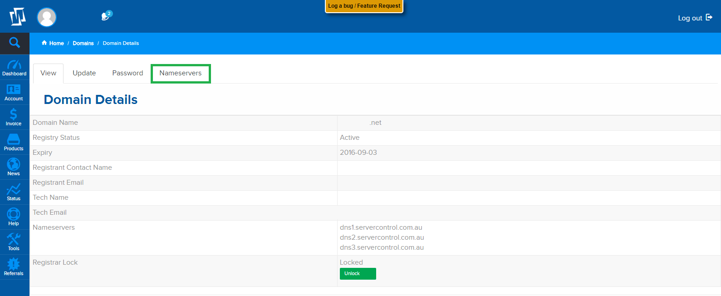Image resolution: width=721 pixels, height=296 pixels.
Task: Click the Log out link
Action: point(695,18)
